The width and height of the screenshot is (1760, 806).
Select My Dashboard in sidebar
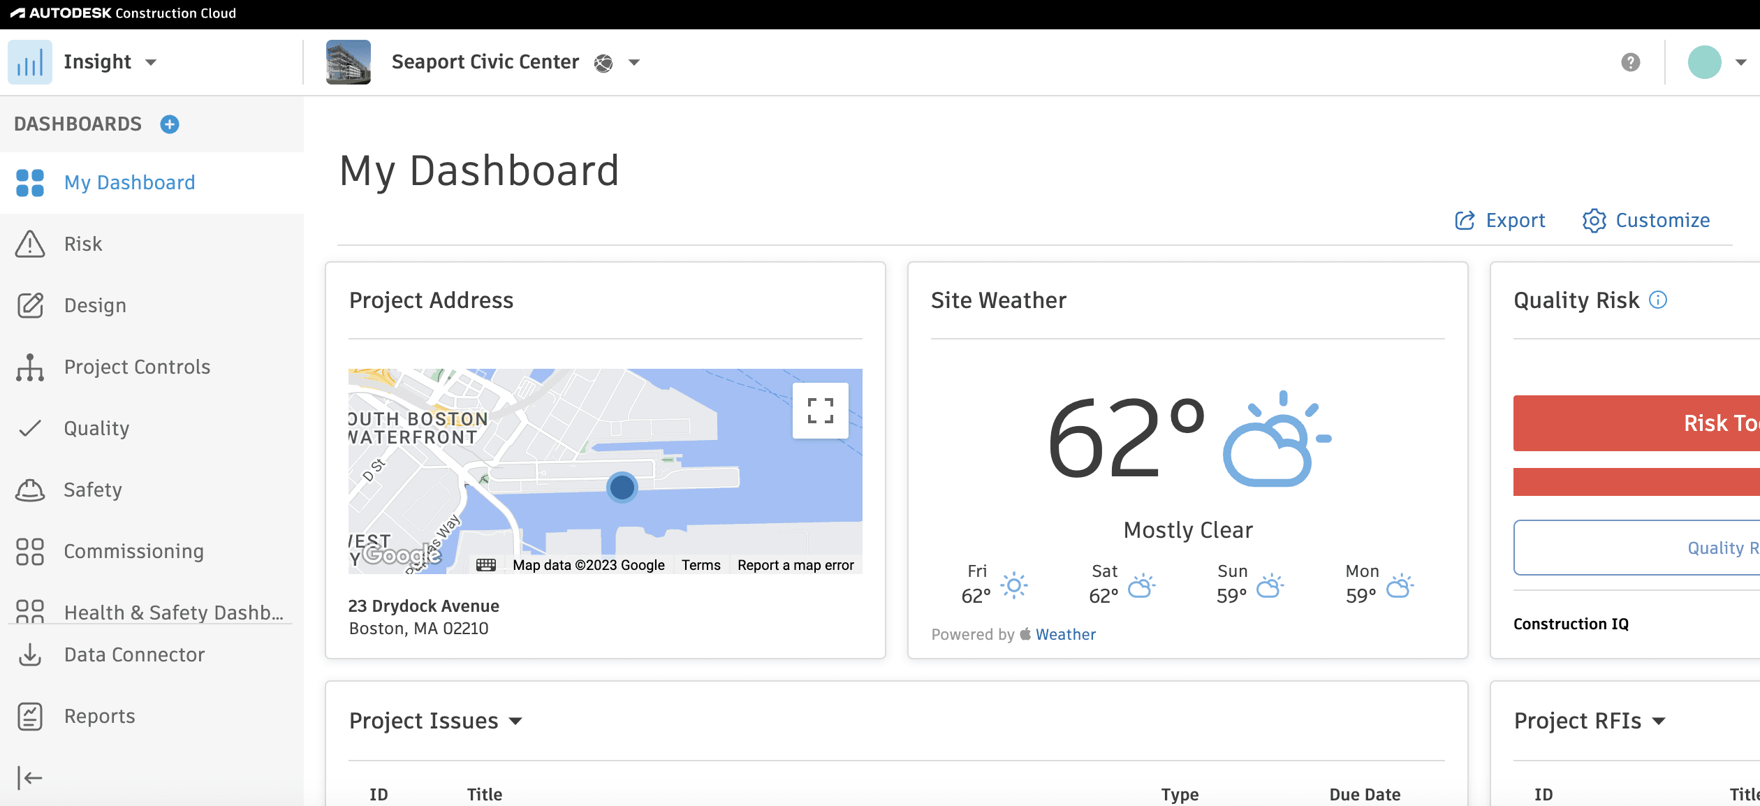coord(130,182)
